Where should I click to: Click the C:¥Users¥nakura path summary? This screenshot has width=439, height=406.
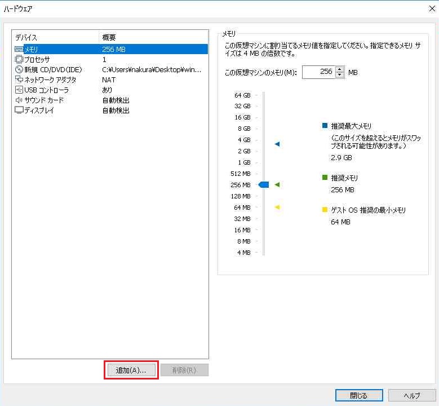[152, 69]
